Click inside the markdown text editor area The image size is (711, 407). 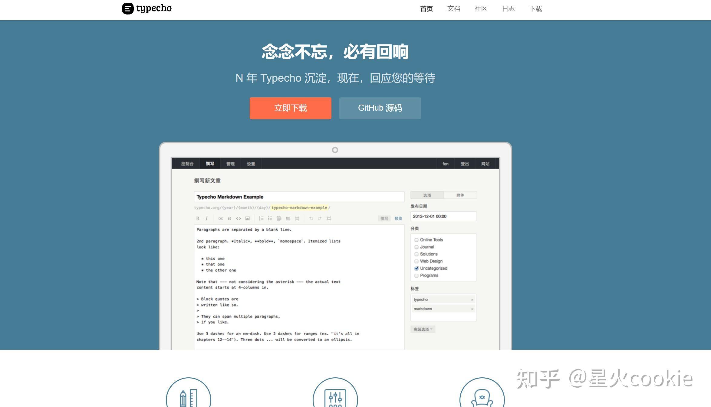click(x=299, y=287)
